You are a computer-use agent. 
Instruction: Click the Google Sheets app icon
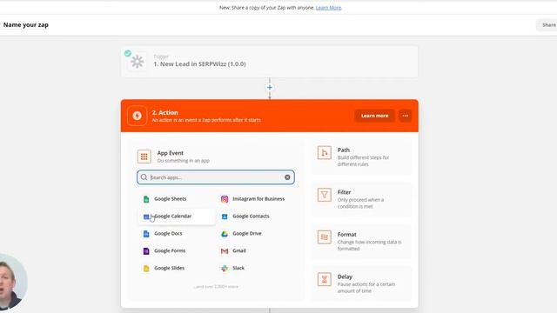146,199
